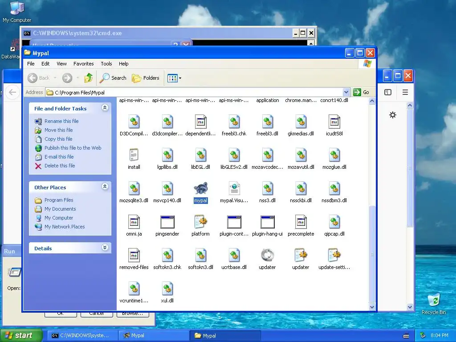
Task: Select the mozglue.dll file icon
Action: (334, 155)
